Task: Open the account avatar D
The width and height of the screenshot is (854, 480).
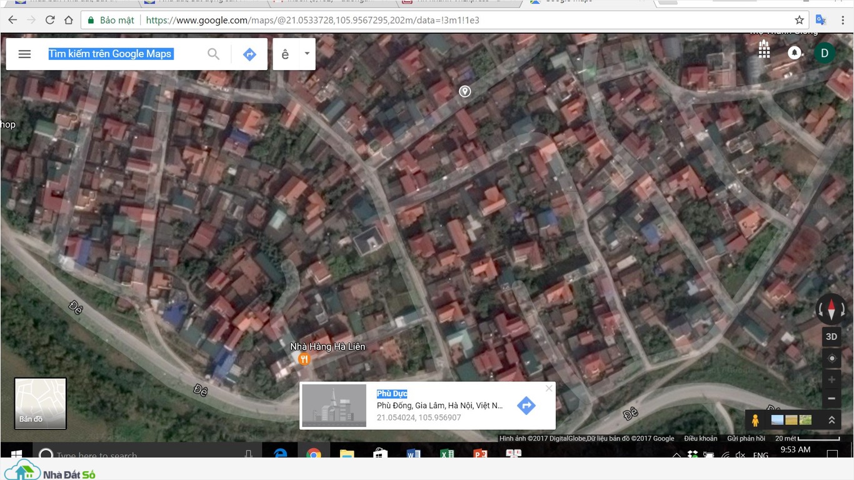Action: point(825,52)
